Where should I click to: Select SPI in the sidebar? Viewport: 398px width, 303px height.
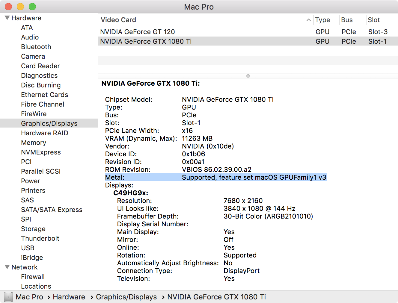26,219
